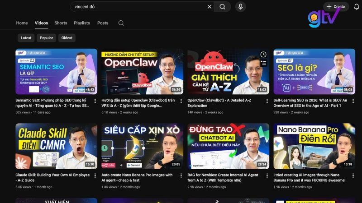
Task: Open the Semantic SEO episode 02 thumbnail
Action: point(56,72)
